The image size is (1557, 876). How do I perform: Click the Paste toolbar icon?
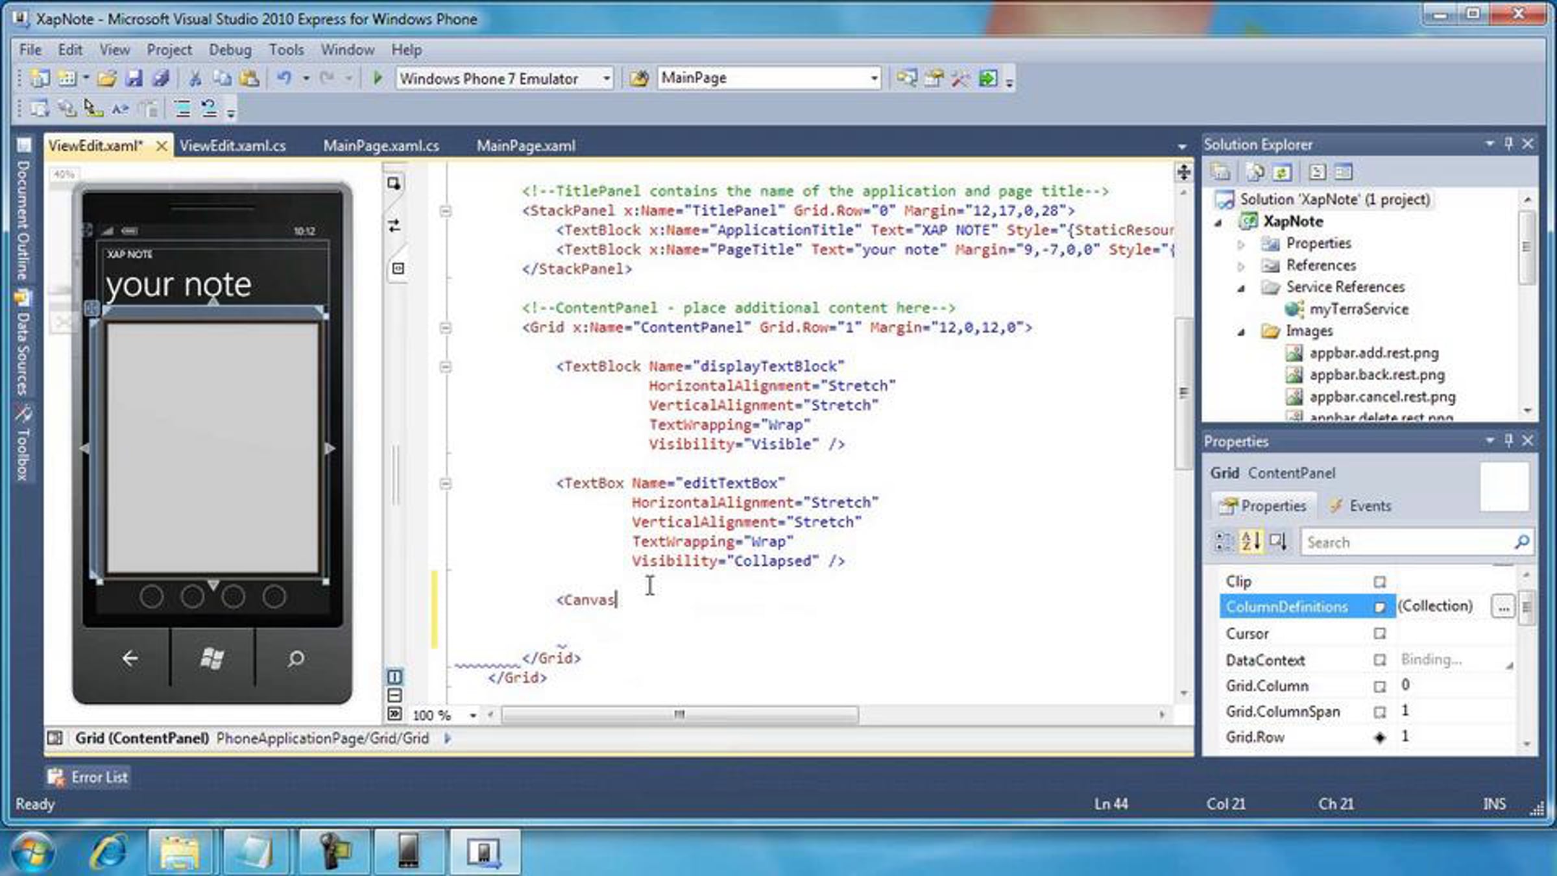249,79
